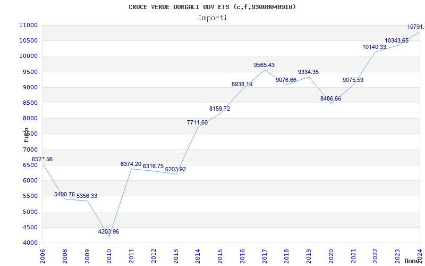This screenshot has height=266, width=425.
Task: Click the X-axis year label 2009
Action: click(x=87, y=256)
